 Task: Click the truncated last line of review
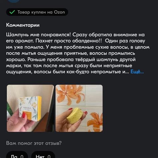(68, 72)
